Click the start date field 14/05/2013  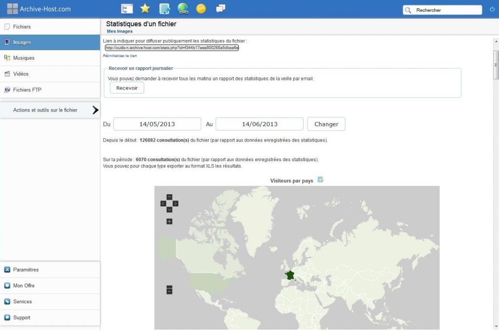click(x=157, y=124)
